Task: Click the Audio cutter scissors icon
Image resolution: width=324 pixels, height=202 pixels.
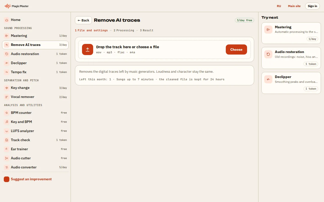Action: 7,158
